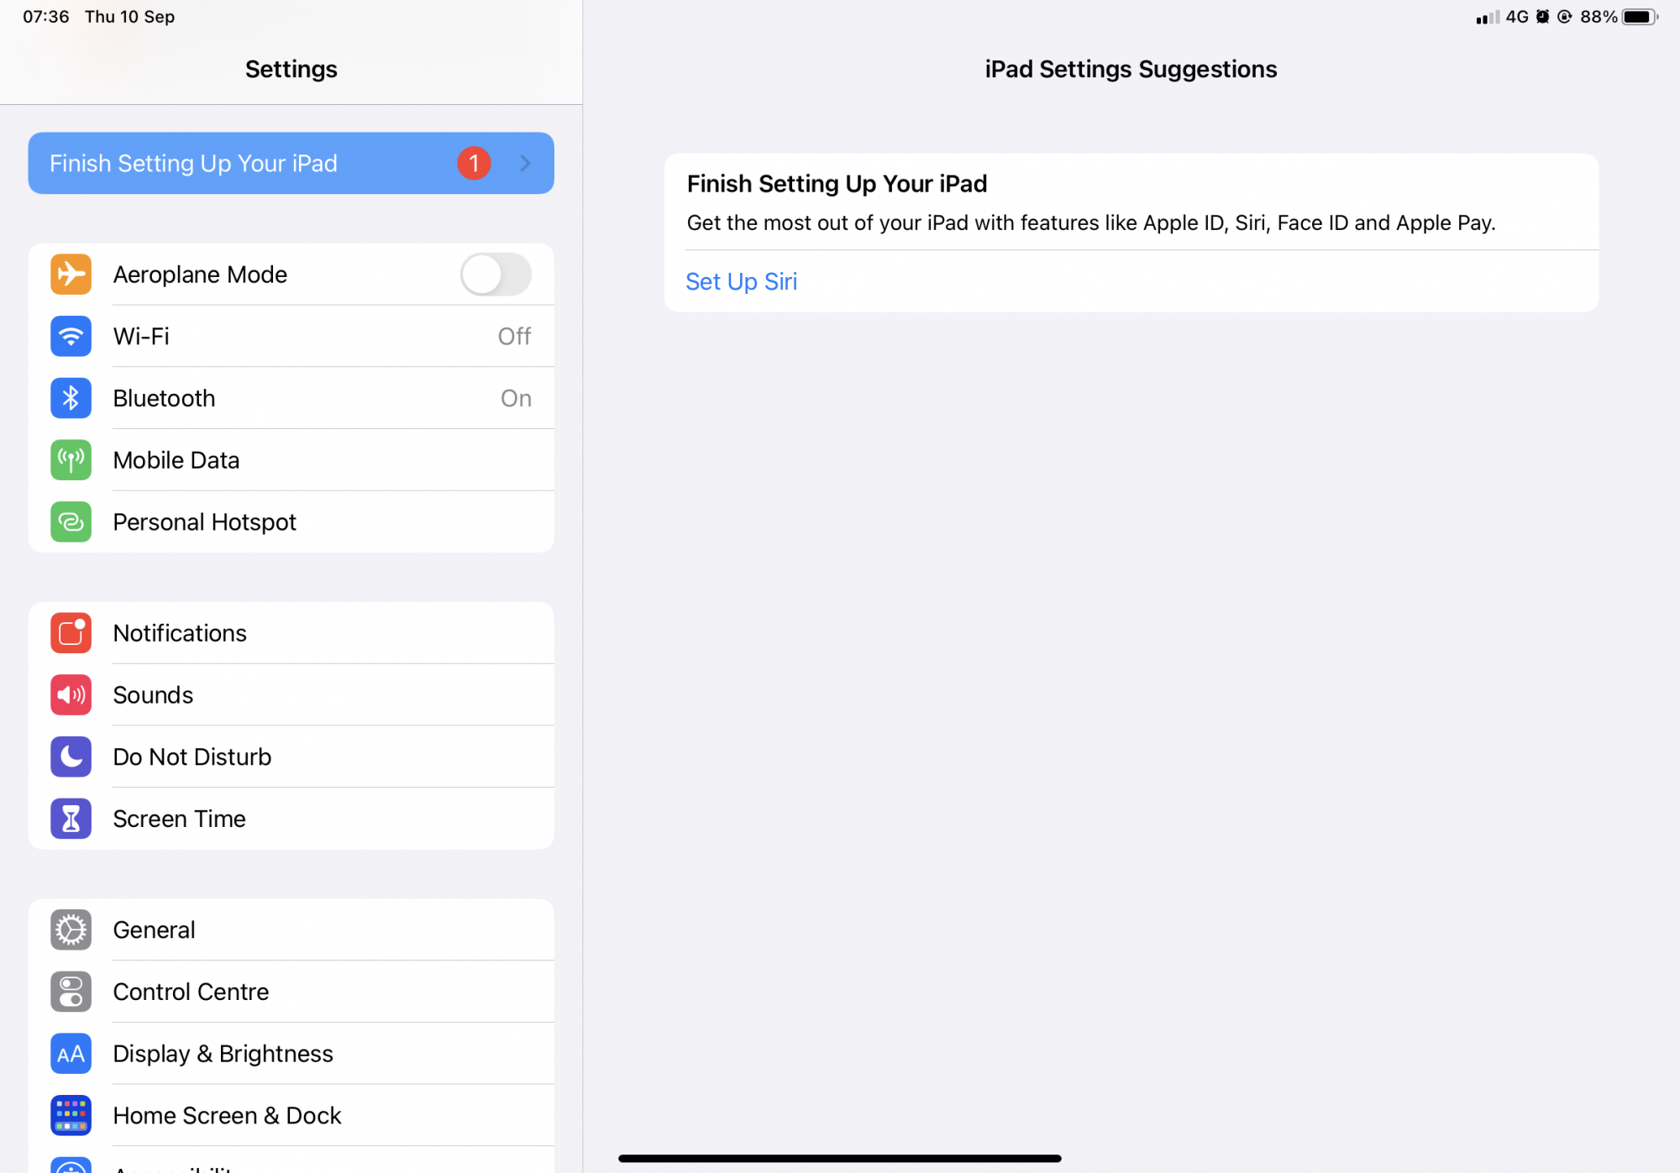Enable the Aeroplane Mode switch
1680x1173 pixels.
tap(496, 275)
